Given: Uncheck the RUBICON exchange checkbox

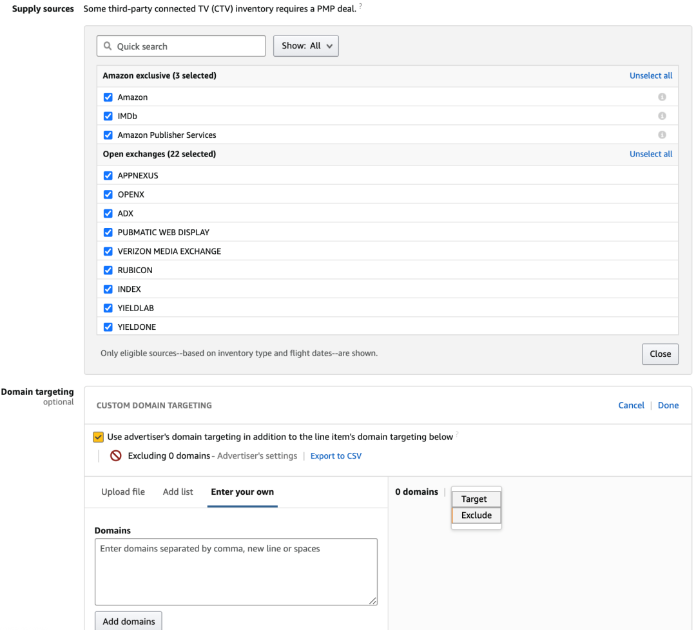Looking at the screenshot, I should (108, 271).
